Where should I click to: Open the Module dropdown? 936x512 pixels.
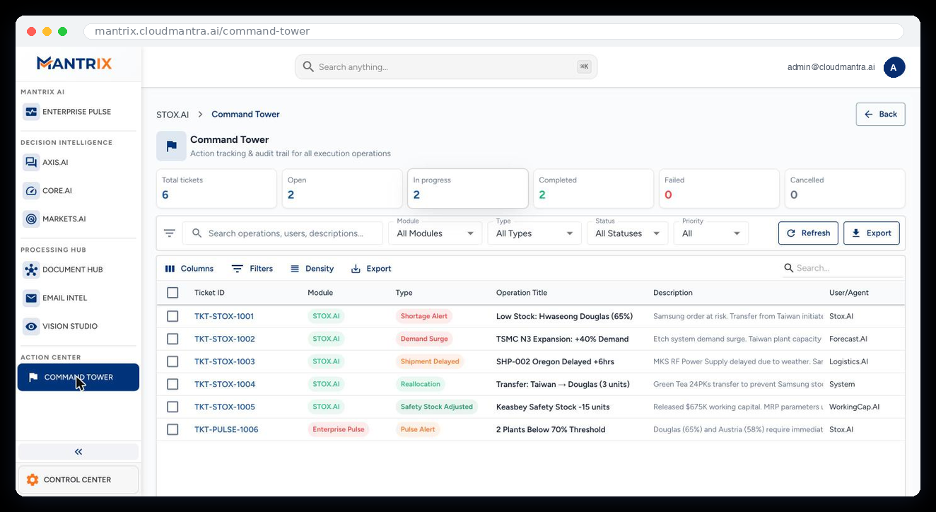pos(435,233)
